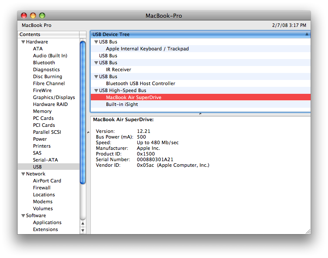328x258 pixels.
Task: Click the USB Device Tree column header
Action: (200, 34)
